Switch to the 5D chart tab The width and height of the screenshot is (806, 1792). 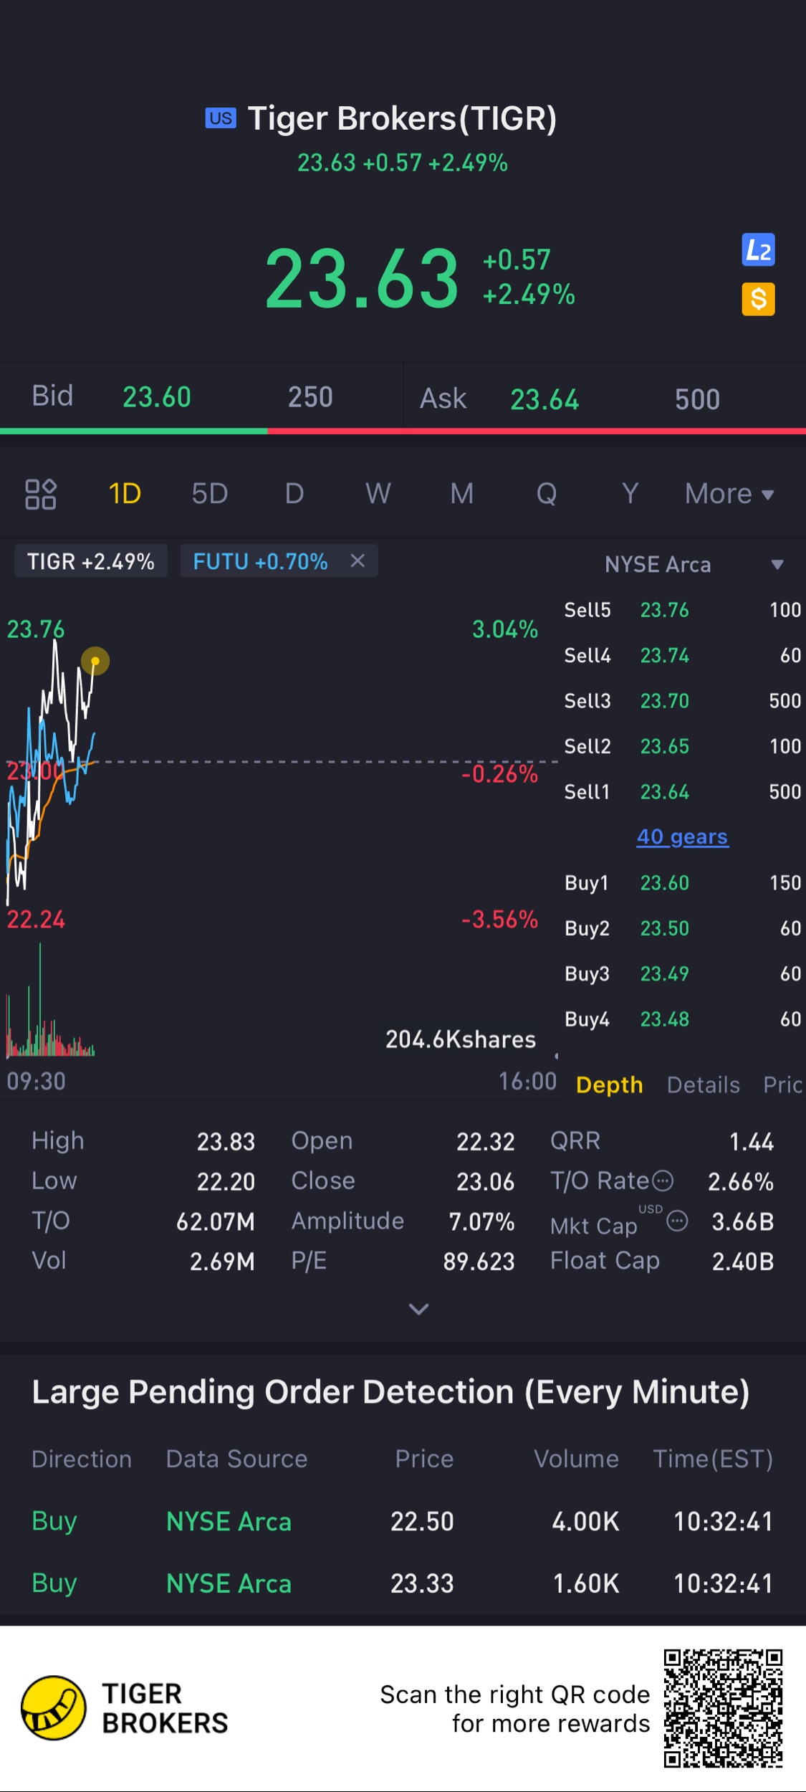point(209,494)
